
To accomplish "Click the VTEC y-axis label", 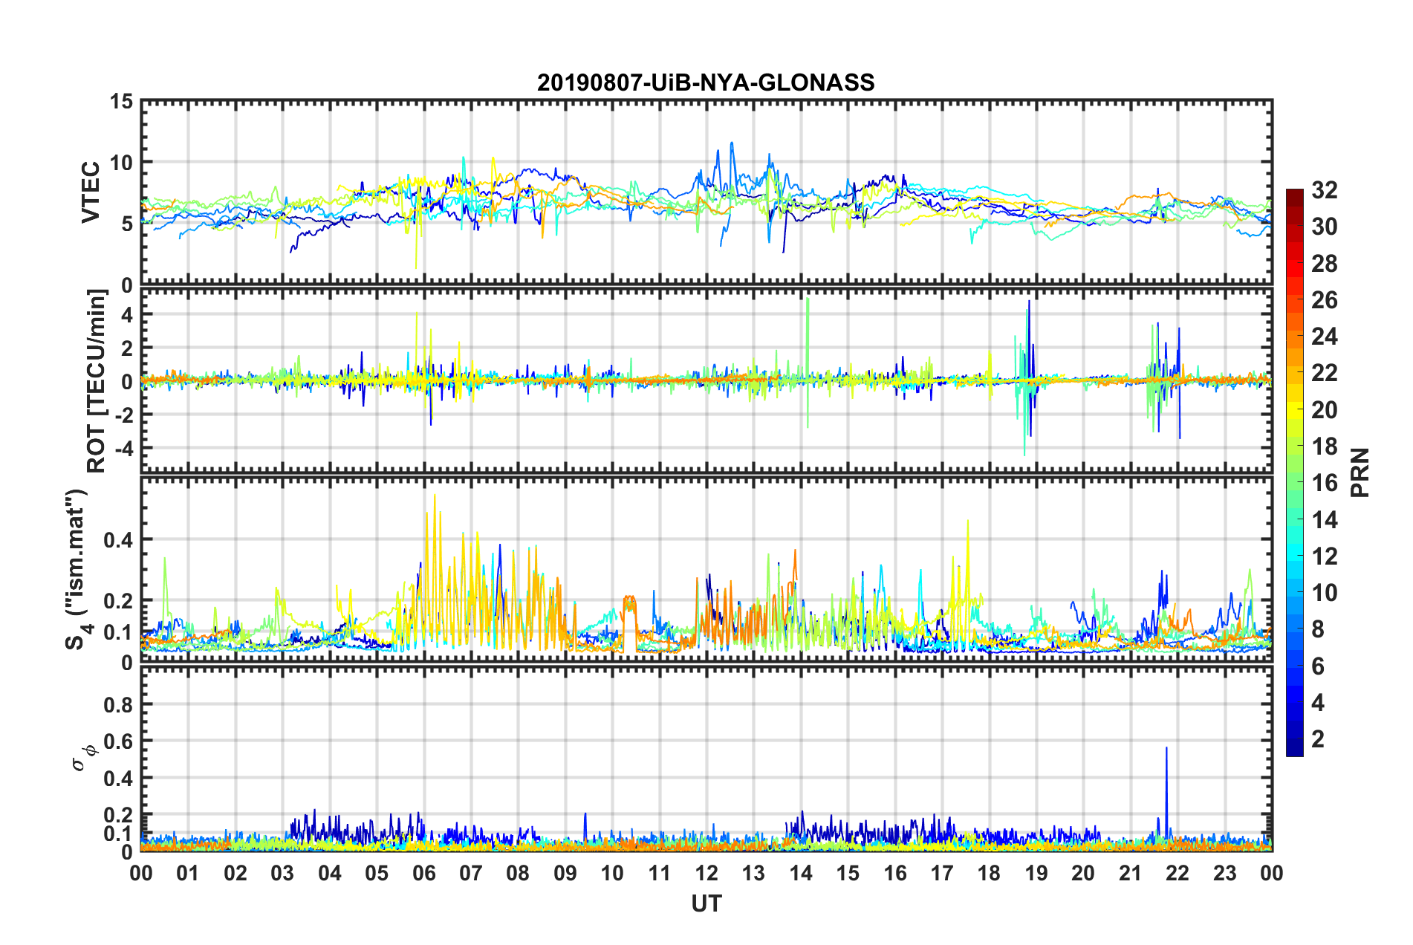I will 91,192.
